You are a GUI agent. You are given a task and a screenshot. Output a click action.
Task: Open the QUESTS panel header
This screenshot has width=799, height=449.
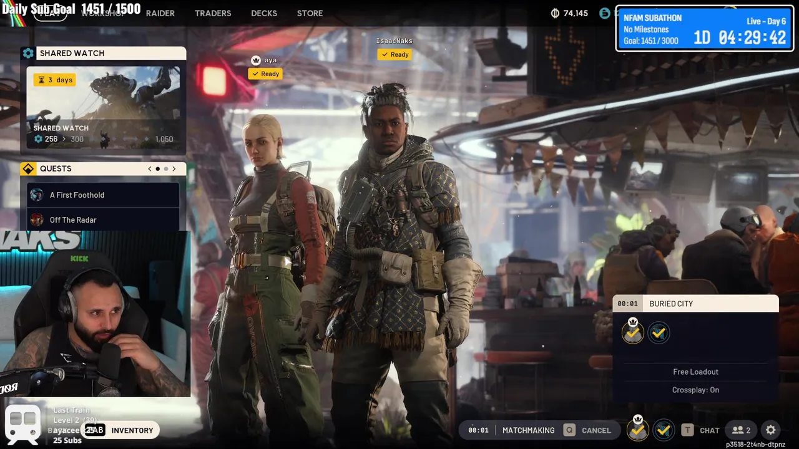click(103, 168)
